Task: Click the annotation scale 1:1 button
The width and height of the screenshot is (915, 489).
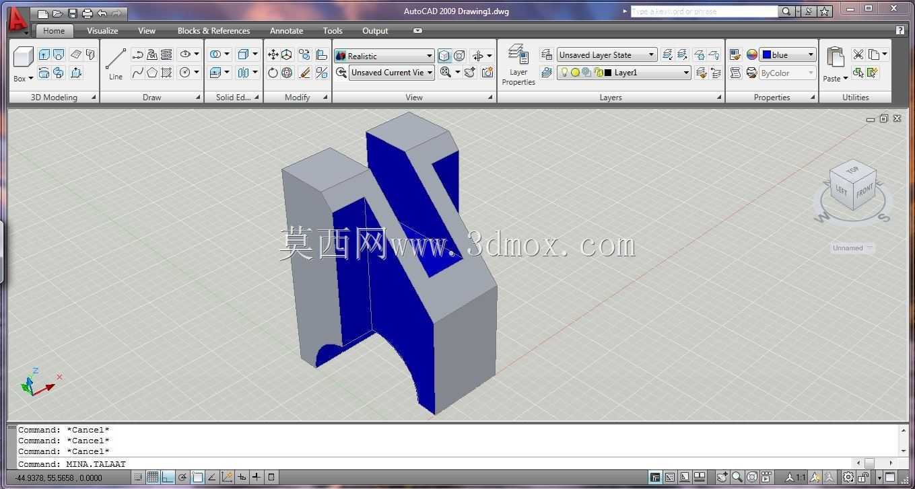Action: [796, 478]
